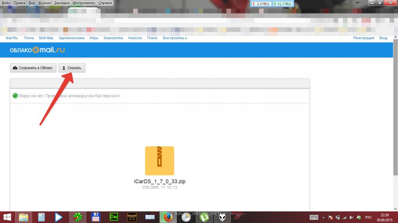Open the Почта link

click(x=29, y=38)
